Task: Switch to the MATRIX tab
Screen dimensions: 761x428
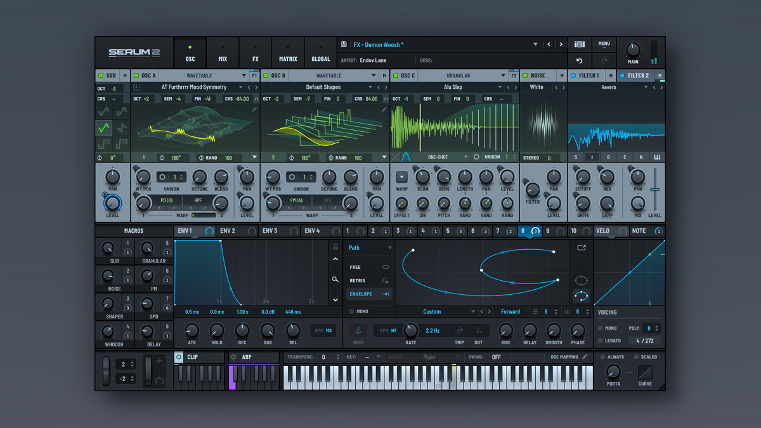Action: (288, 53)
